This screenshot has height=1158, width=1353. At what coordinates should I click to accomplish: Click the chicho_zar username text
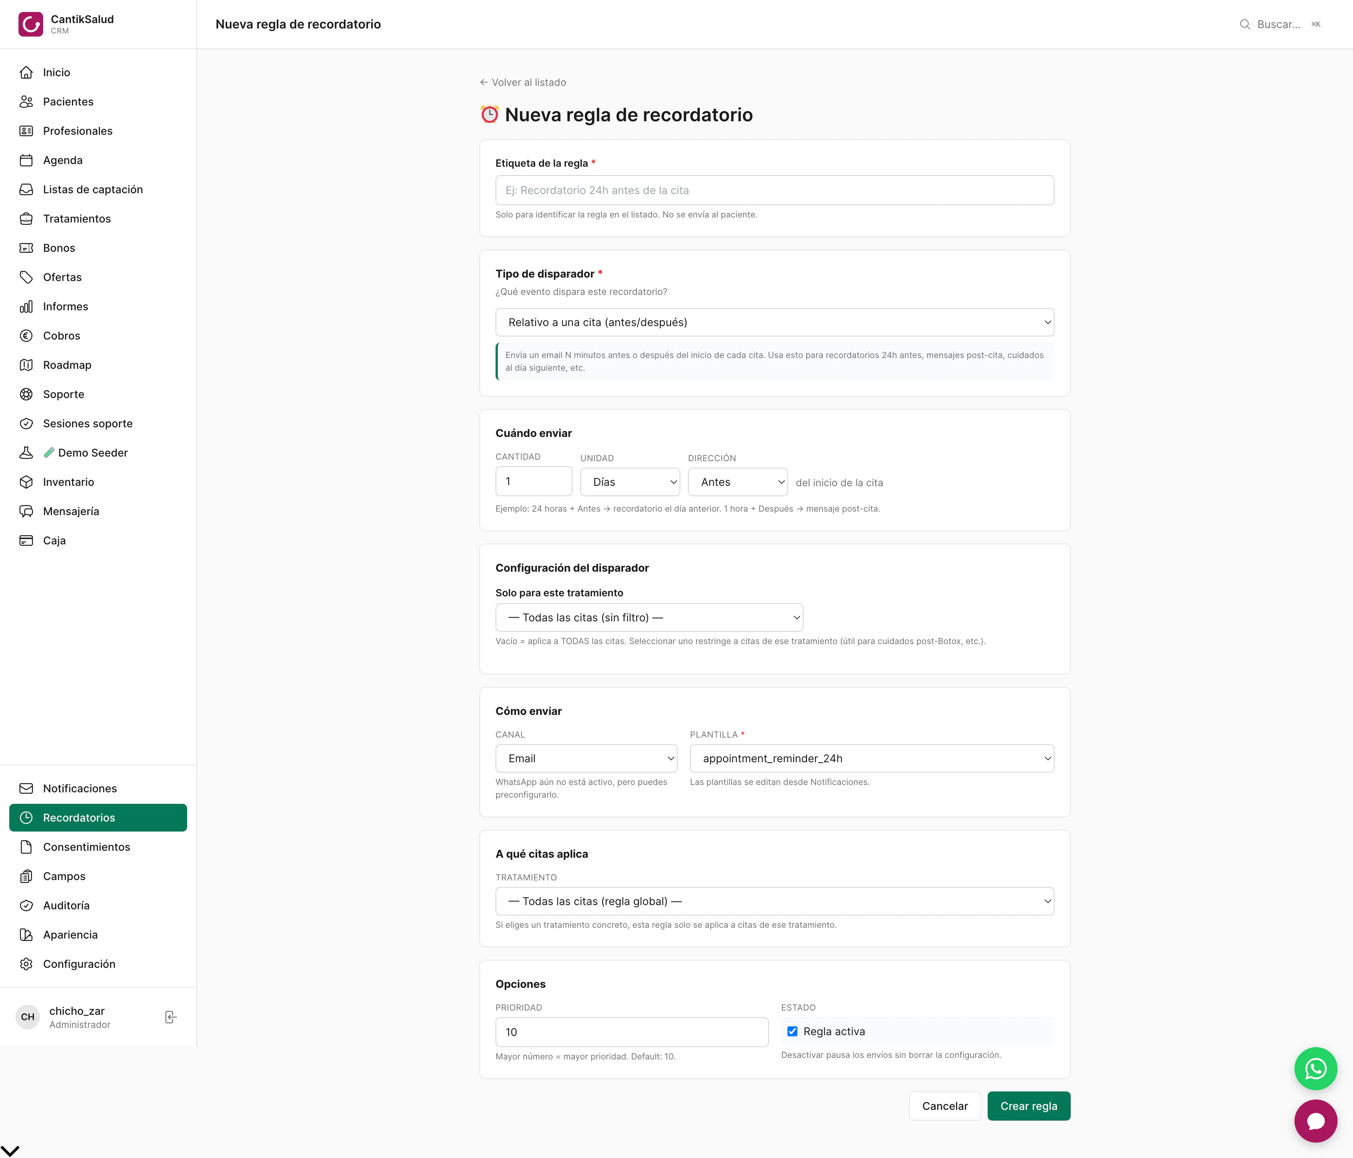point(77,1011)
